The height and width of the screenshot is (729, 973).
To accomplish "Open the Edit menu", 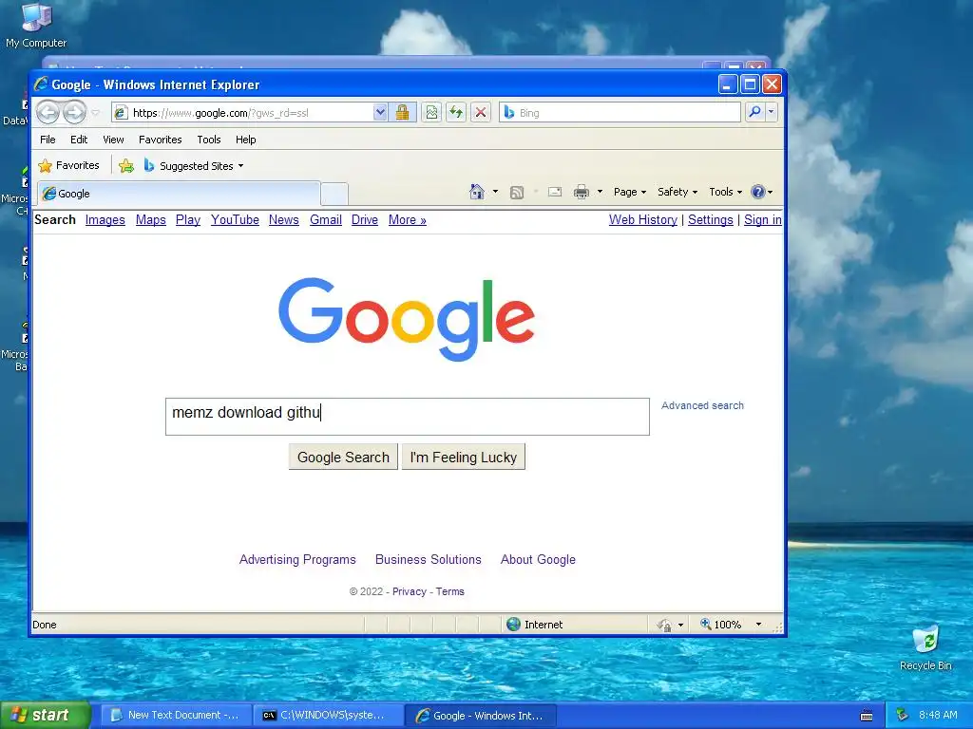I will (x=79, y=140).
